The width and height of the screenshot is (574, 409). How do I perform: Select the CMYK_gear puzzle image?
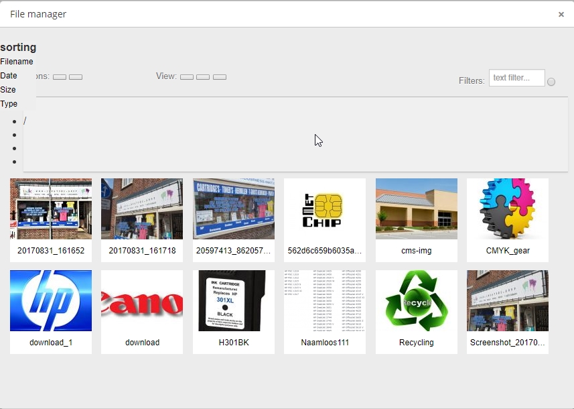[x=508, y=209]
